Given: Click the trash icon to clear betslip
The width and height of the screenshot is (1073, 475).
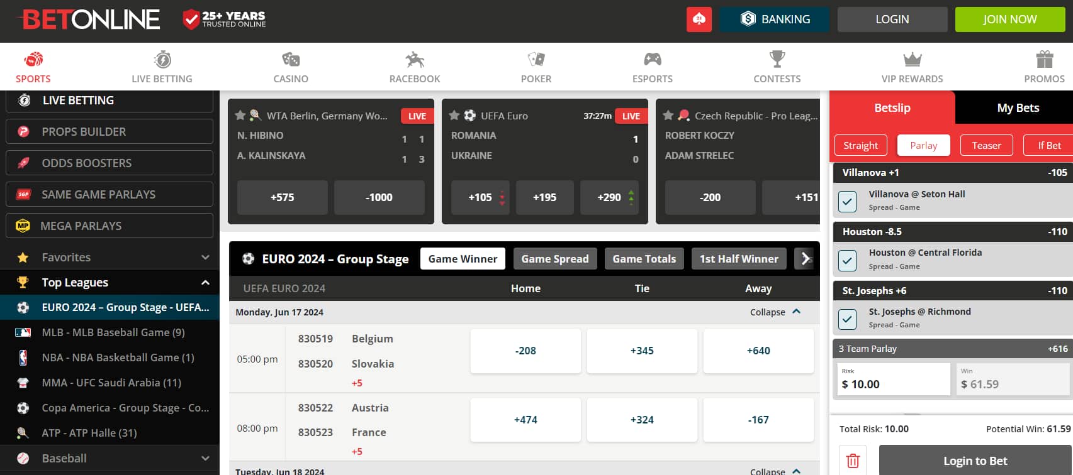Looking at the screenshot, I should point(853,461).
